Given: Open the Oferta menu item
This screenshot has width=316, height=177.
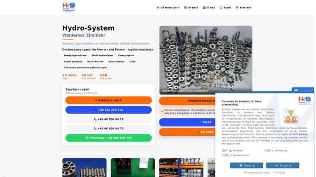Looking at the screenshot, I should (x=191, y=8).
